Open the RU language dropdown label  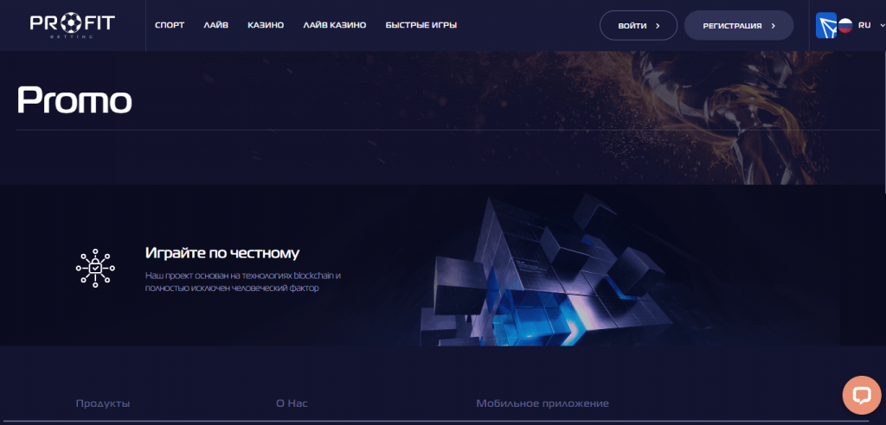pos(864,25)
